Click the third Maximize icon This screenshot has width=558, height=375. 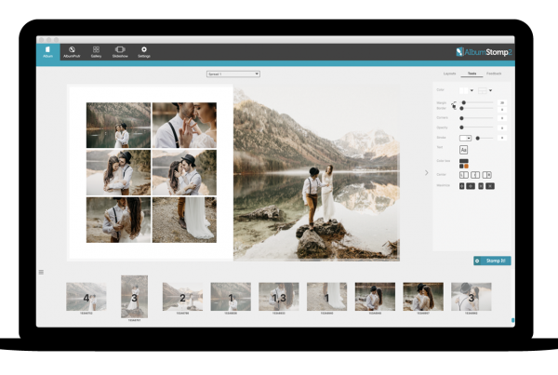point(481,186)
